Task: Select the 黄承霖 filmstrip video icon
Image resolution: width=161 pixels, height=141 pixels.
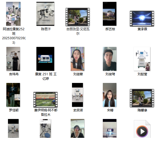Action: (142, 18)
